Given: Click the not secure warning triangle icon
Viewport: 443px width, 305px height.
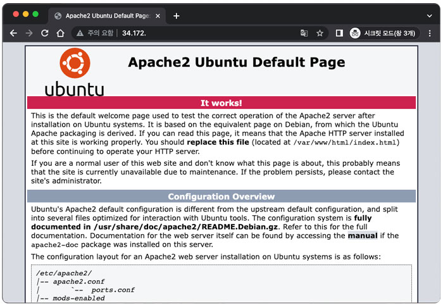Looking at the screenshot, I should coord(80,34).
